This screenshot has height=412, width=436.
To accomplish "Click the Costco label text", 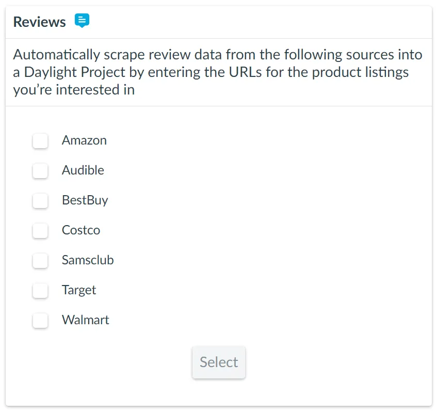I will [81, 230].
